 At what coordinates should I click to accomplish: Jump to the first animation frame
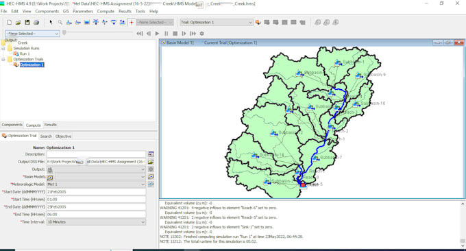click(139, 34)
